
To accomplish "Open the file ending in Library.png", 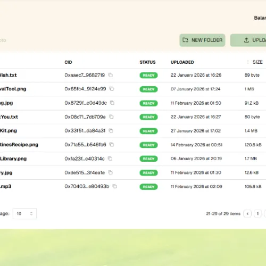I will pos(13,159).
